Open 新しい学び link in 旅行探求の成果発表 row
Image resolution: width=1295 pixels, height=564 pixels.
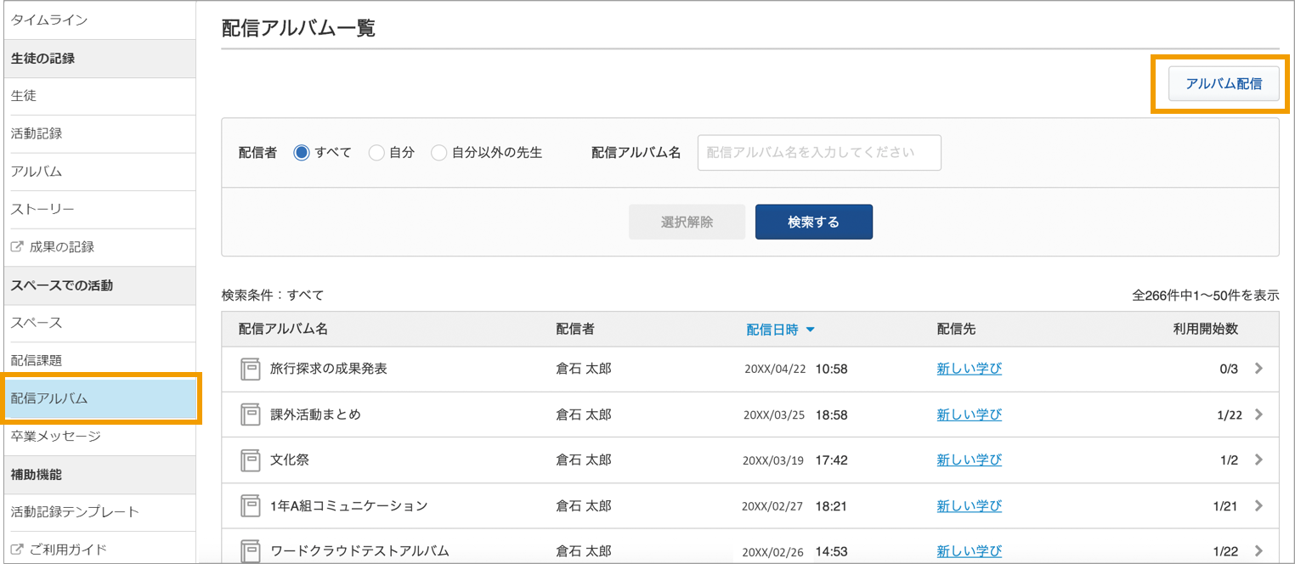[x=970, y=369]
